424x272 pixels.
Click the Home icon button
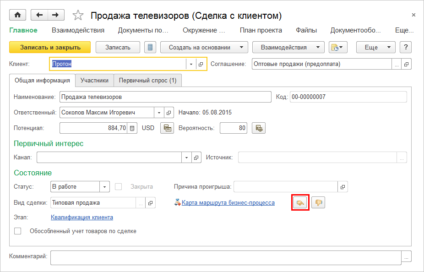click(18, 15)
